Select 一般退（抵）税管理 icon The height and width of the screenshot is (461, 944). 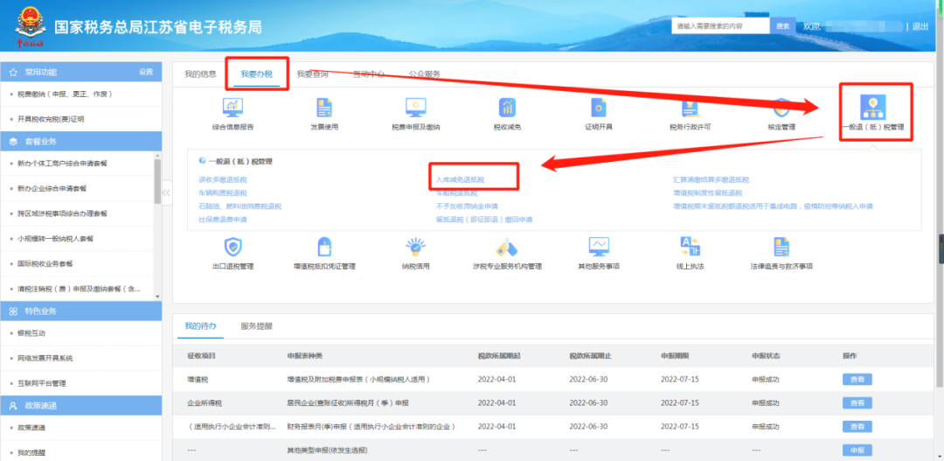[x=873, y=107]
